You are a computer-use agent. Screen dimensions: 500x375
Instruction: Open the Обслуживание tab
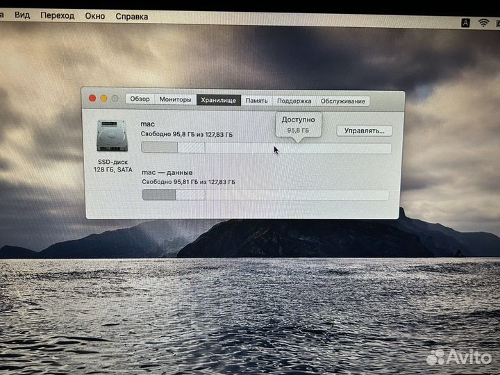click(343, 101)
